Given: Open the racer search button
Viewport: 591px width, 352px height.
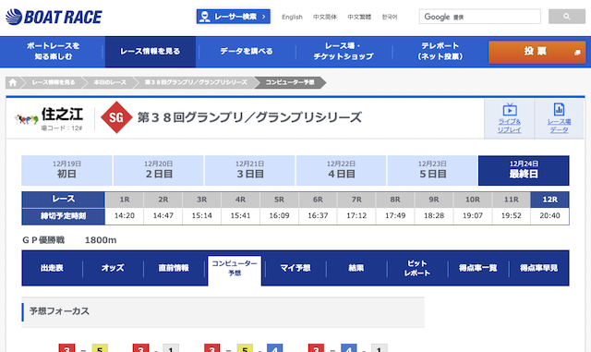Looking at the screenshot, I should coord(234,17).
